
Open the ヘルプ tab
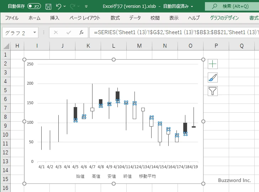194,18
